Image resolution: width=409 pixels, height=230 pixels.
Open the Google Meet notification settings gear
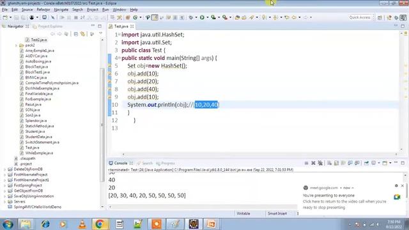click(x=396, y=186)
